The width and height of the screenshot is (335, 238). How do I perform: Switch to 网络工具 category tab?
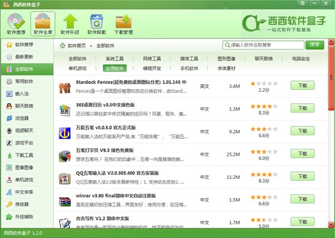coord(152,58)
